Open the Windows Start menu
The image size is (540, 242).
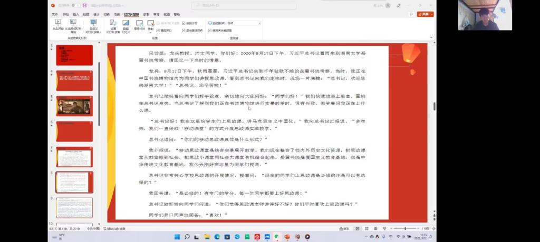[177, 237]
